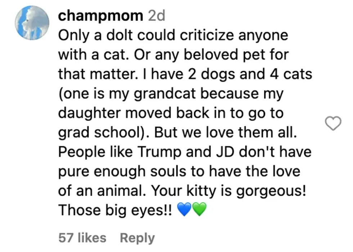View who liked by clicking 57 likes
Viewport: 353px width, 252px height.
[x=82, y=238]
